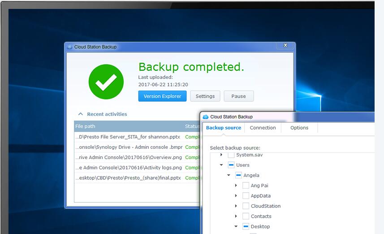
Task: Check the CloudStation folder checkbox
Action: point(246,206)
